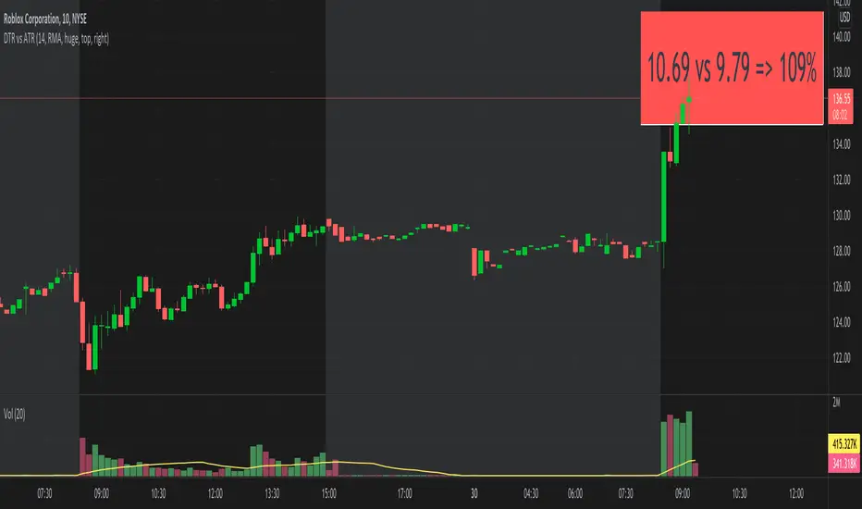Click the 12:00 label at far right of axis
The width and height of the screenshot is (862, 509).
(x=796, y=493)
